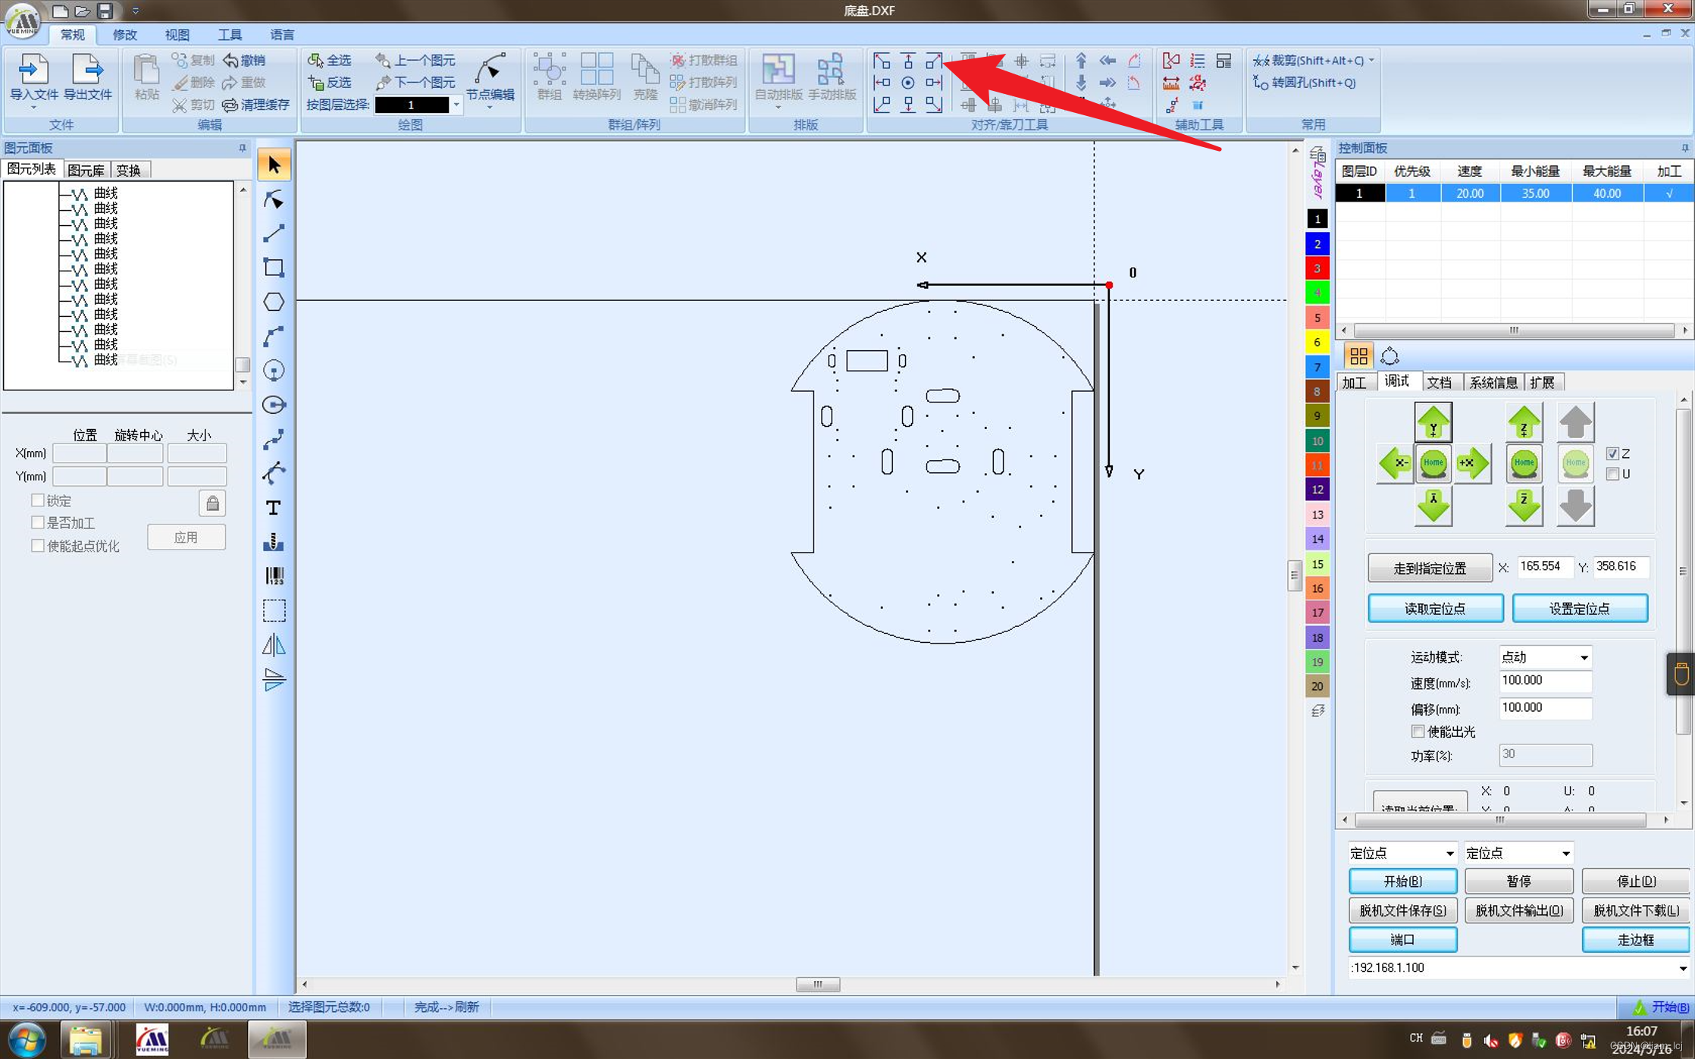
Task: Open the 工具 ribbon tab
Action: pyautogui.click(x=230, y=35)
